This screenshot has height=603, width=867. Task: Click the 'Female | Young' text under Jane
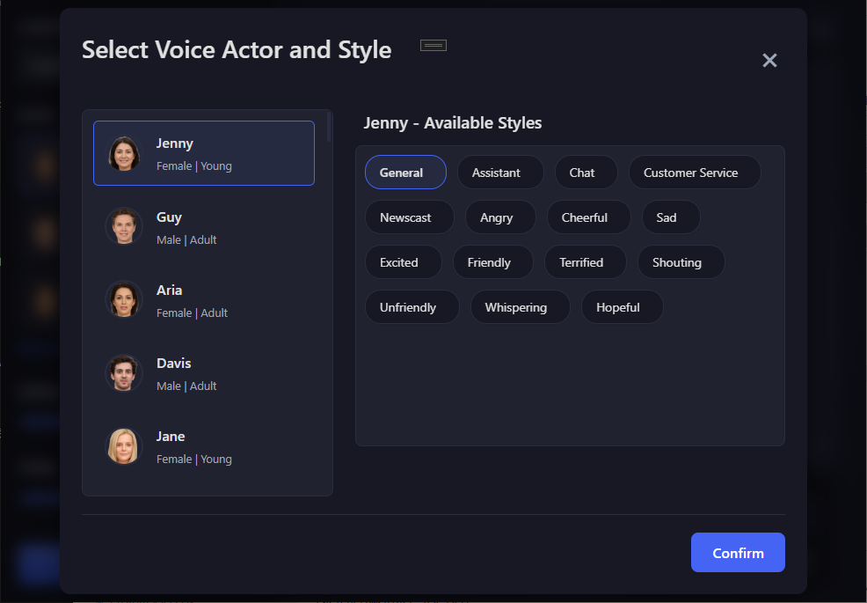tap(194, 459)
